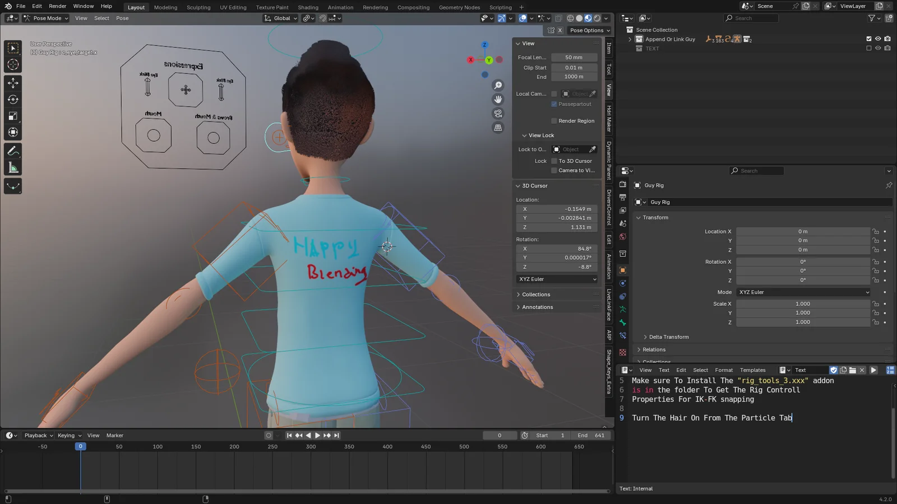
Task: Disable camera render toggle for Append Or Link Guy
Action: tap(887, 39)
